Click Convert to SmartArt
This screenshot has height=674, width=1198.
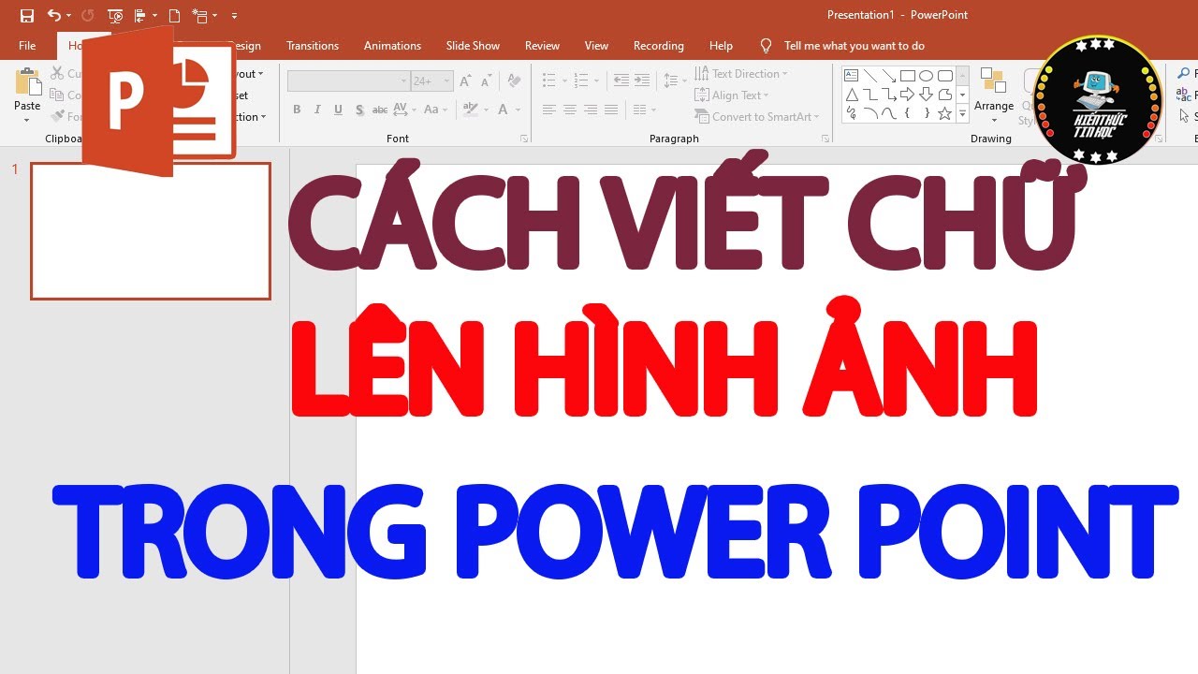pyautogui.click(x=756, y=117)
